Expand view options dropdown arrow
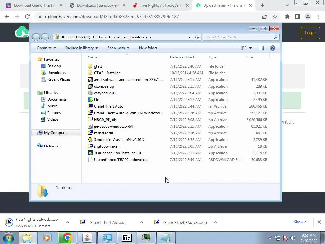The width and height of the screenshot is (325, 244). (250, 48)
